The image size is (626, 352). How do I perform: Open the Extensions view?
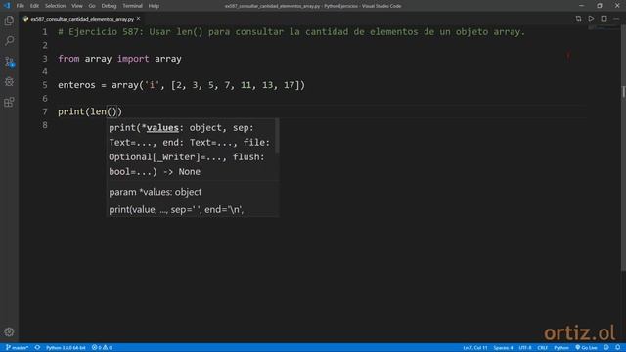(9, 102)
